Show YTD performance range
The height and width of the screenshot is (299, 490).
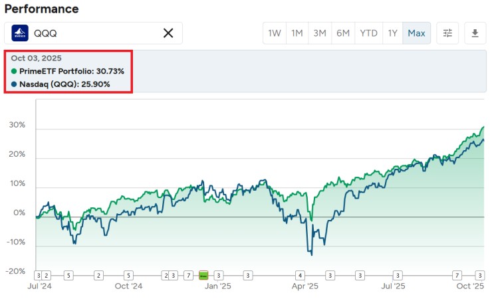click(368, 33)
